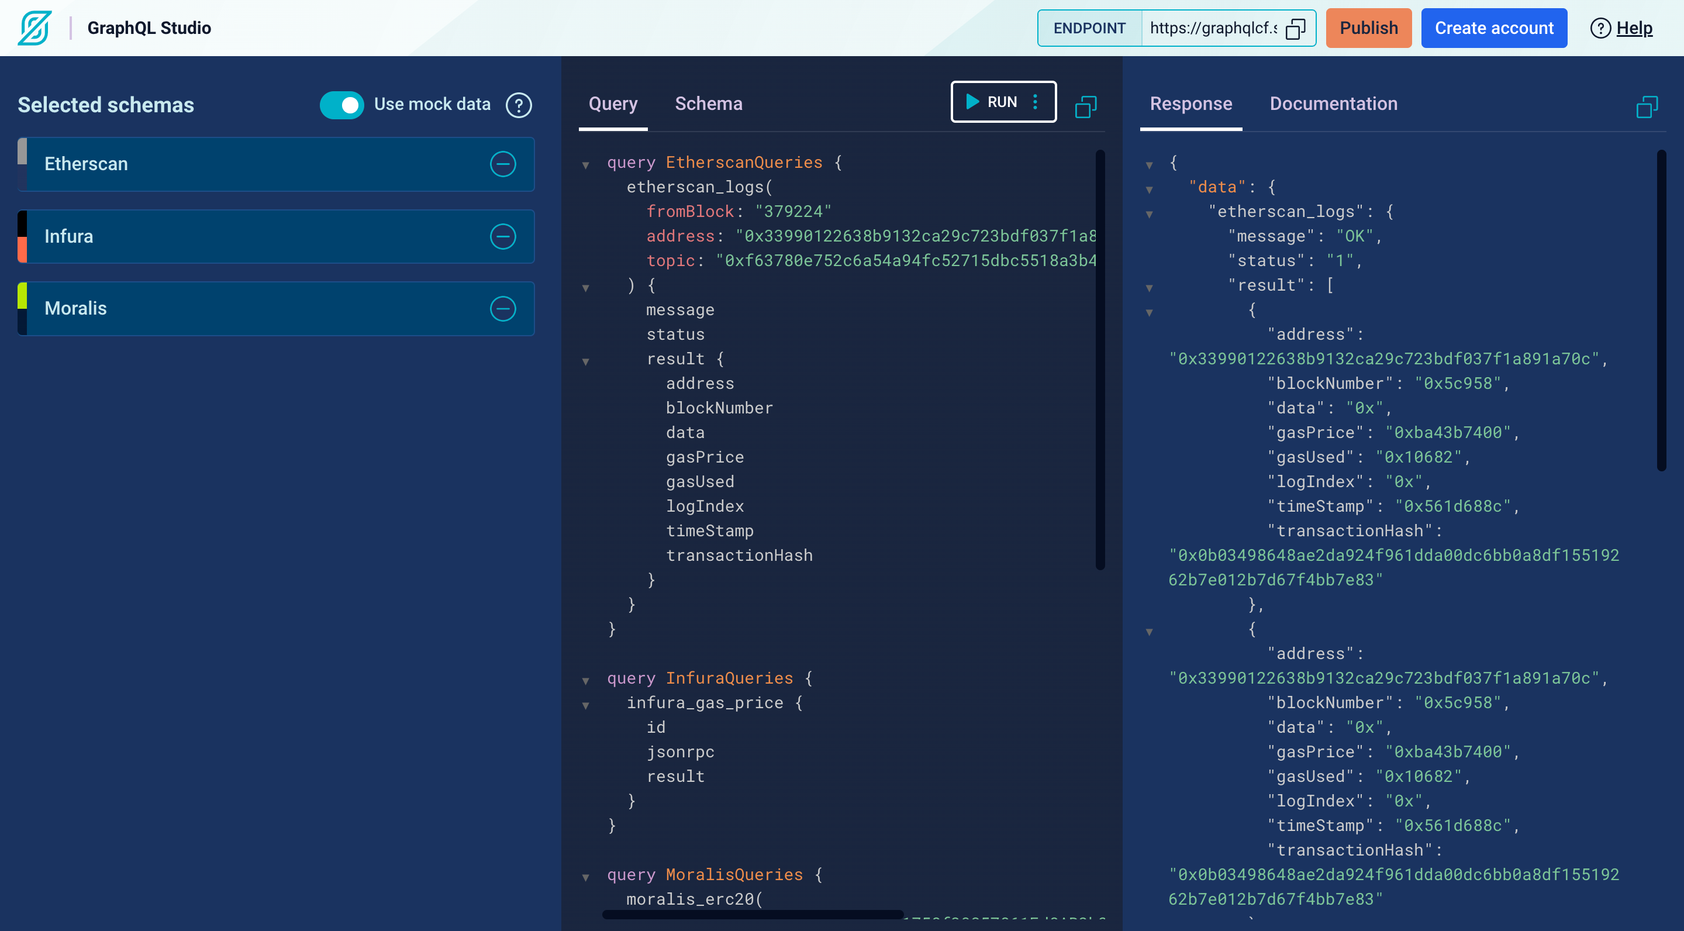
Task: Click the Publish button
Action: [x=1368, y=26]
